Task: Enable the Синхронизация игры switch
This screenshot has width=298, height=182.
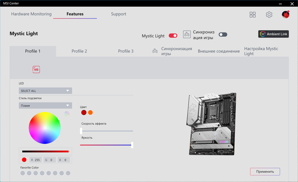Action: 223,34
